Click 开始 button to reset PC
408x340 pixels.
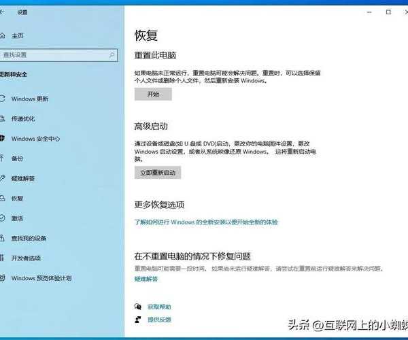point(153,94)
